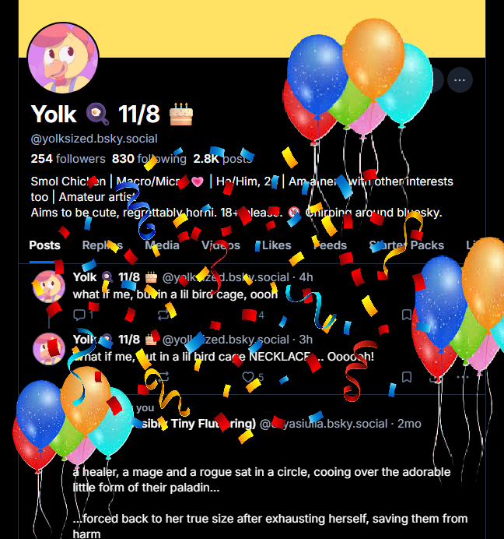View the 254 followers list
Viewport: 504px width, 539px height.
pos(68,159)
